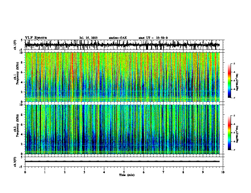Click the 'VLF Spectra' title text

coord(36,38)
